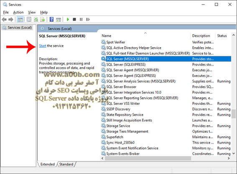Select the gear icon of Storage Service
237x174 pixels.
[x=103, y=126]
